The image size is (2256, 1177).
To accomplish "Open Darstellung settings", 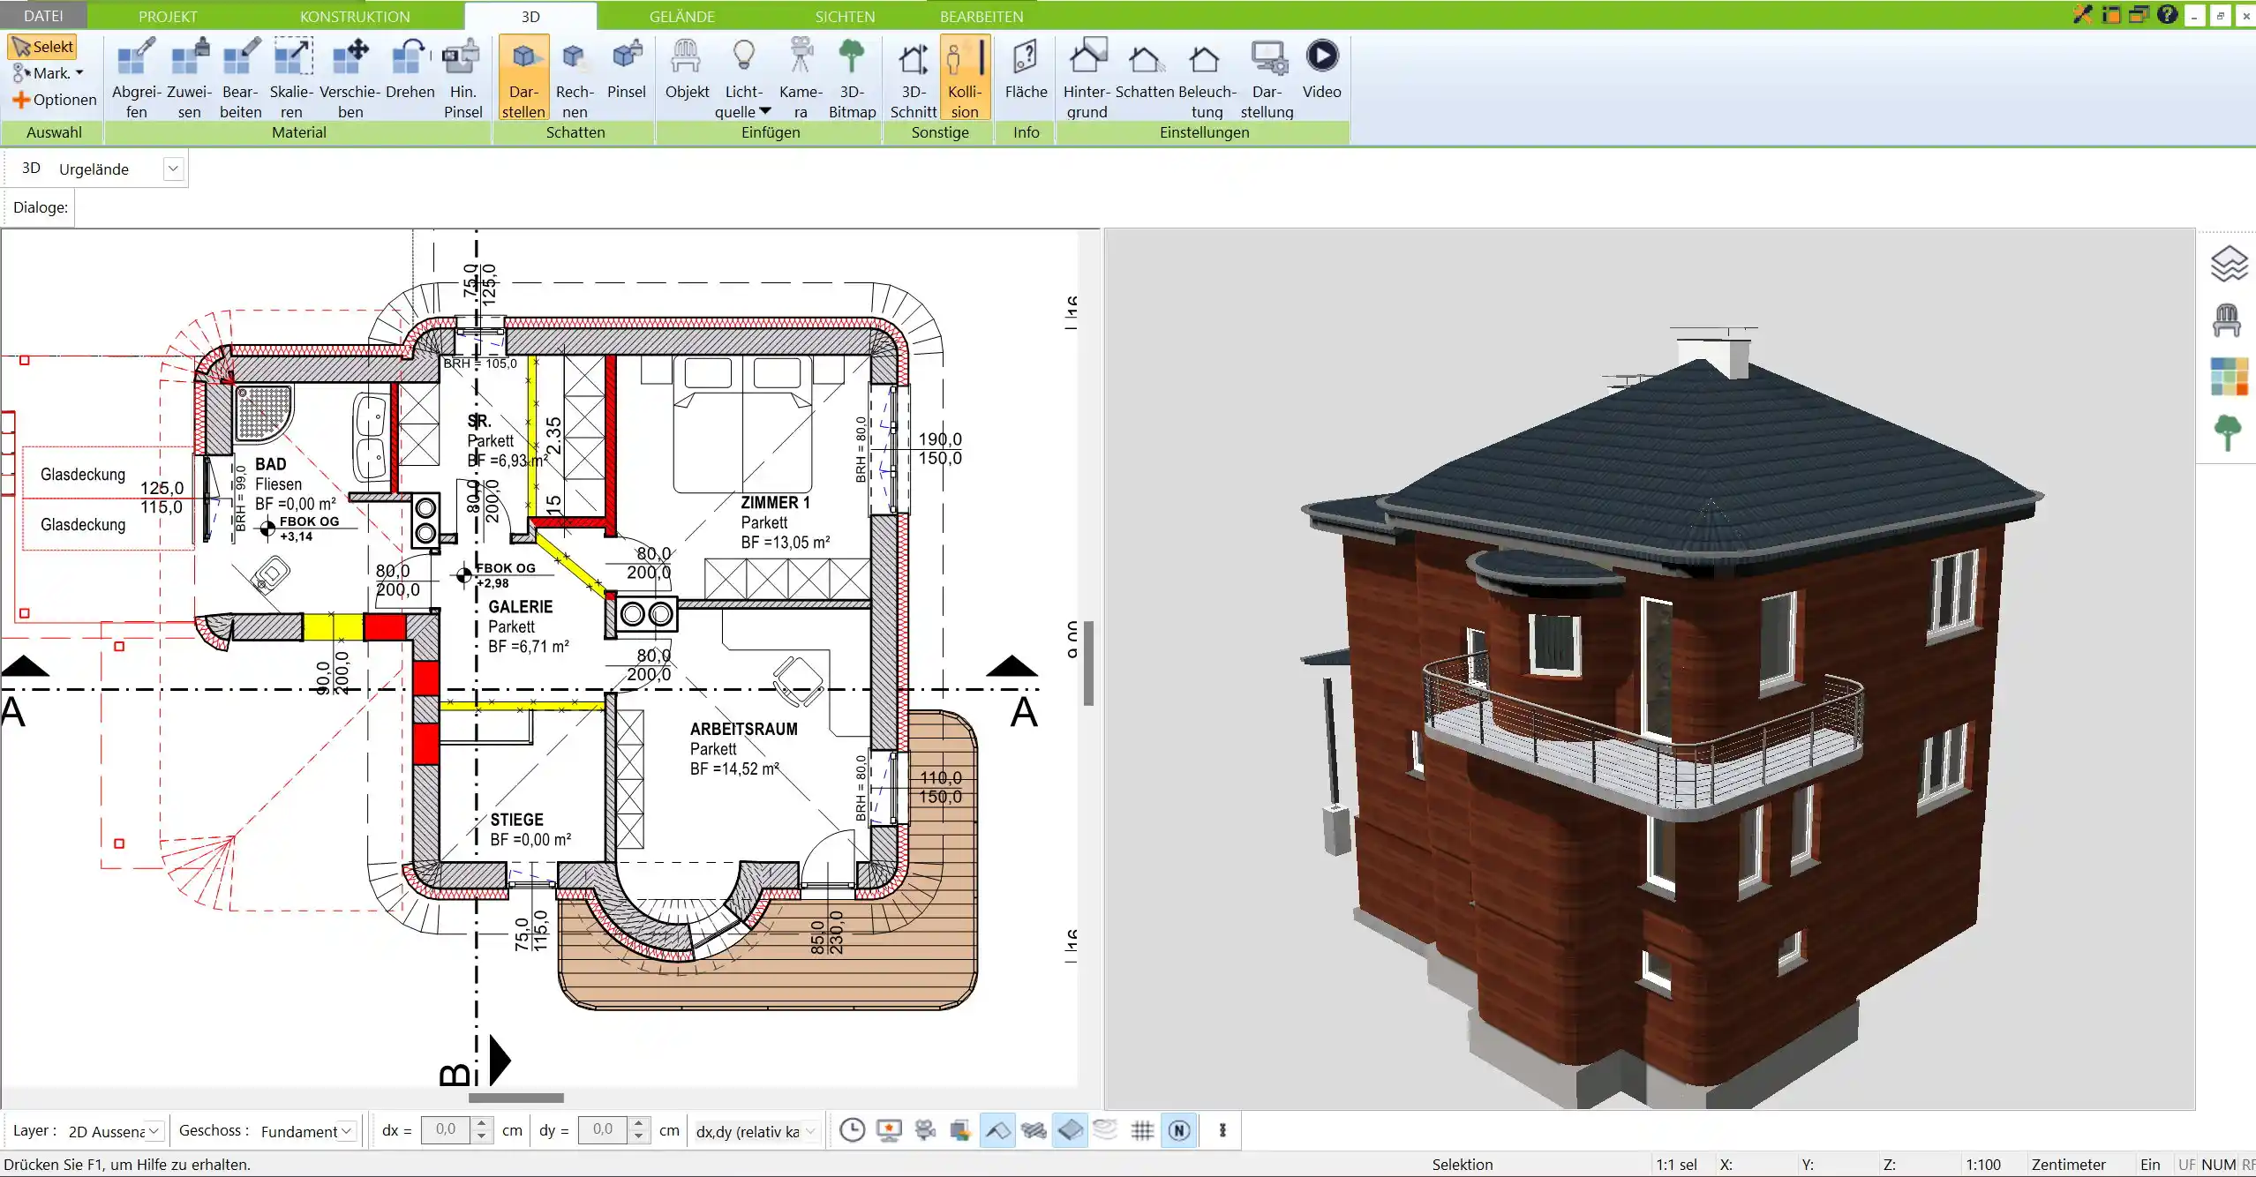I will pyautogui.click(x=1267, y=78).
